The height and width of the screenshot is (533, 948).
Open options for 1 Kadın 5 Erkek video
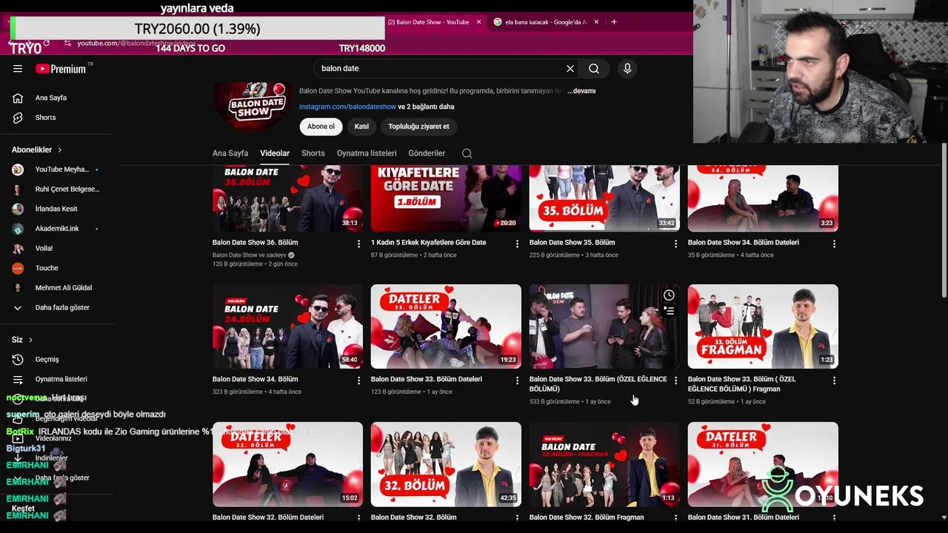[x=517, y=244]
